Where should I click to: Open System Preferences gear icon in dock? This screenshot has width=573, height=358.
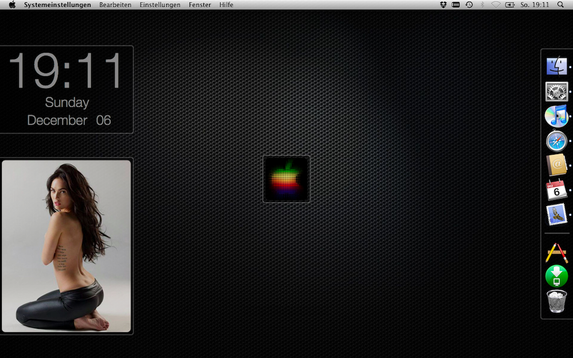[x=556, y=91]
